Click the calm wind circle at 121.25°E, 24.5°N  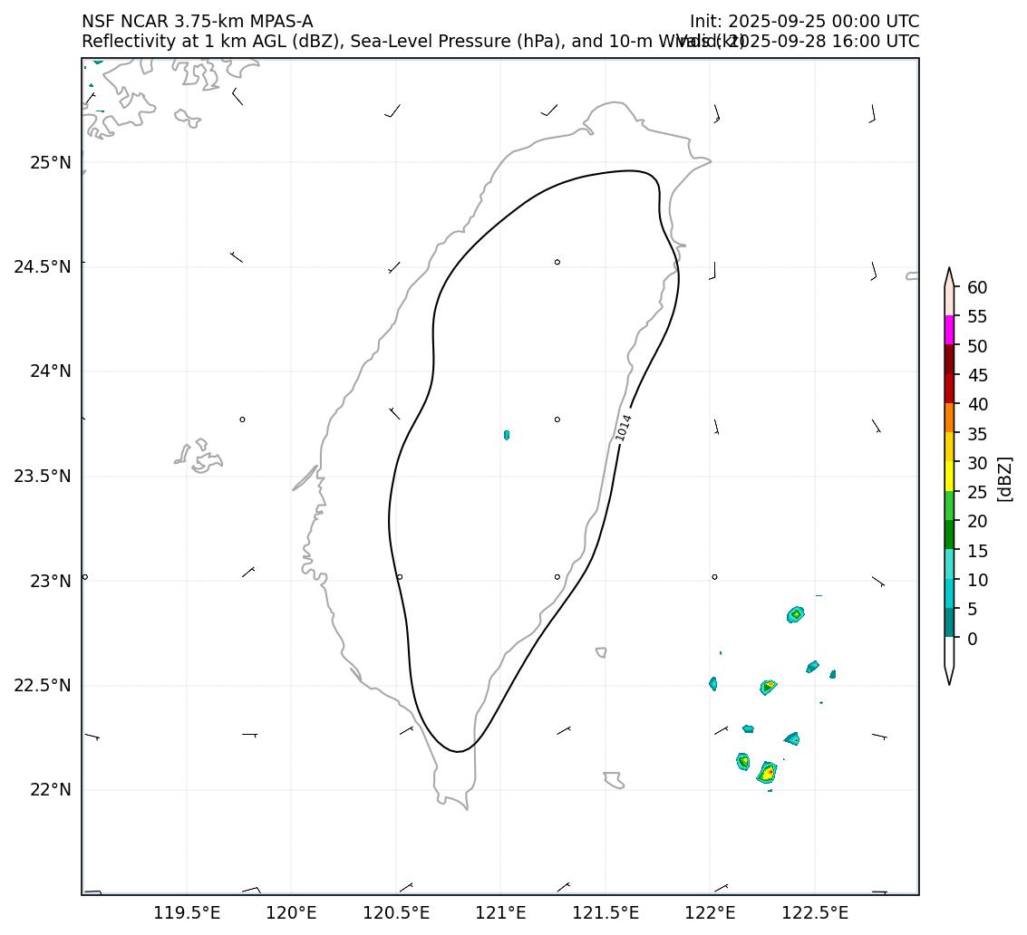pyautogui.click(x=557, y=262)
